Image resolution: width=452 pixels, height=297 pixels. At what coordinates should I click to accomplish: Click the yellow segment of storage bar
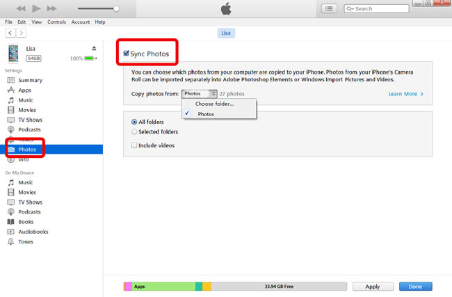pyautogui.click(x=207, y=287)
